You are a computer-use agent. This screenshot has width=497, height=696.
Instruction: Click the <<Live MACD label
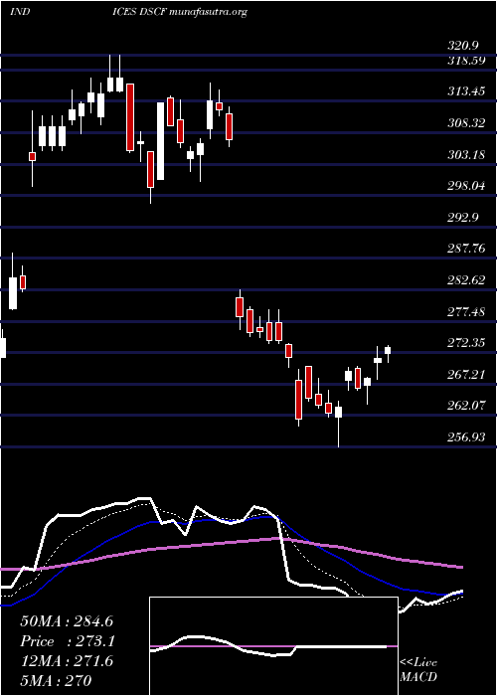coord(418,670)
